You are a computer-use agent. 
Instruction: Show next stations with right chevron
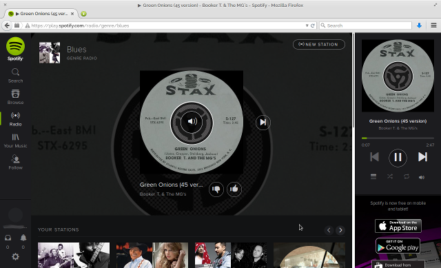[340, 230]
